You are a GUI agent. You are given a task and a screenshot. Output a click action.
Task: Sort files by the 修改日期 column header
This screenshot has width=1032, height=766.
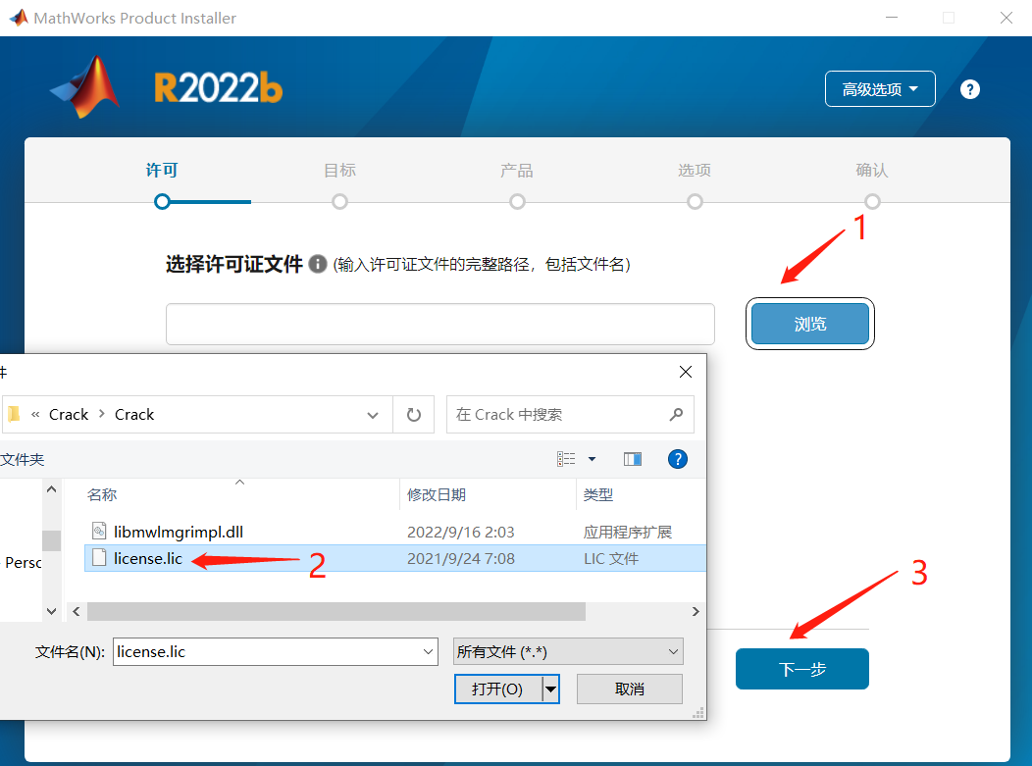(437, 495)
